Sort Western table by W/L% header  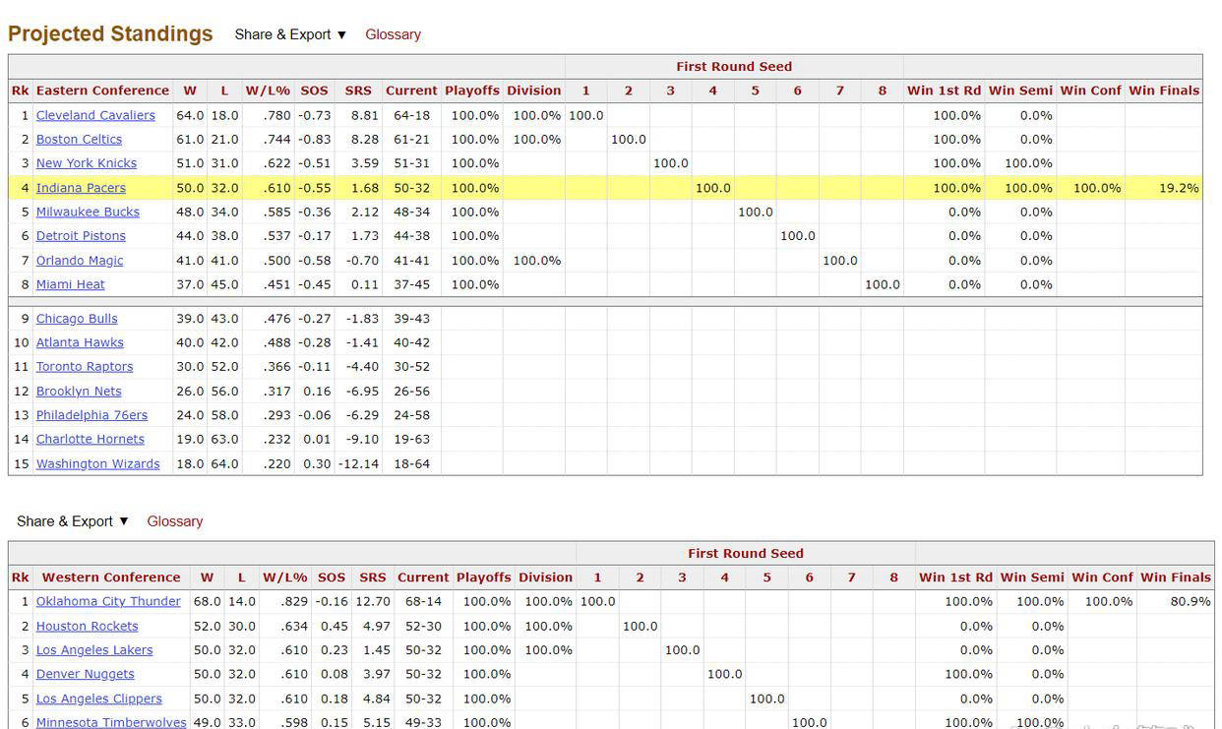(285, 577)
